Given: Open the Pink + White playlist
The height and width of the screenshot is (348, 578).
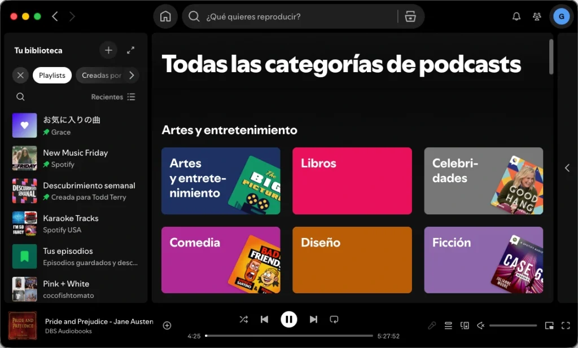Looking at the screenshot, I should (76, 289).
